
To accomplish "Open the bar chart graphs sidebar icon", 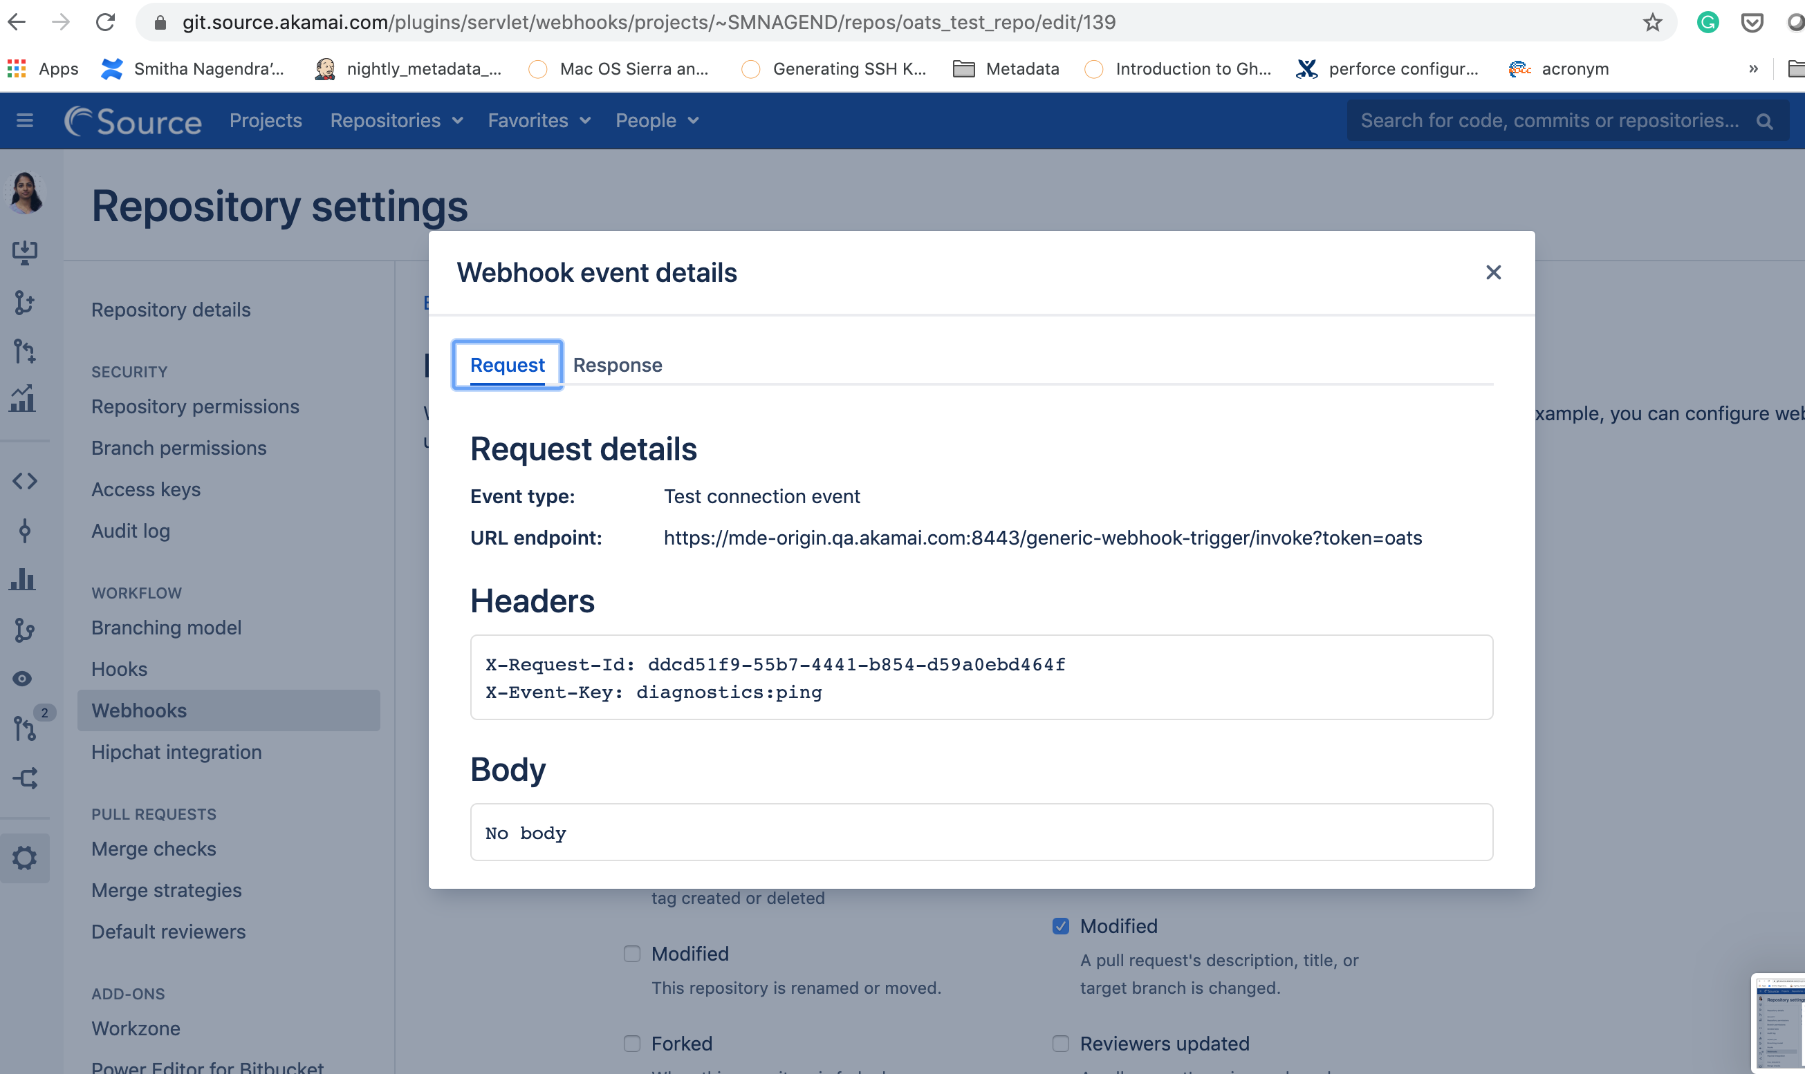I will [x=24, y=579].
